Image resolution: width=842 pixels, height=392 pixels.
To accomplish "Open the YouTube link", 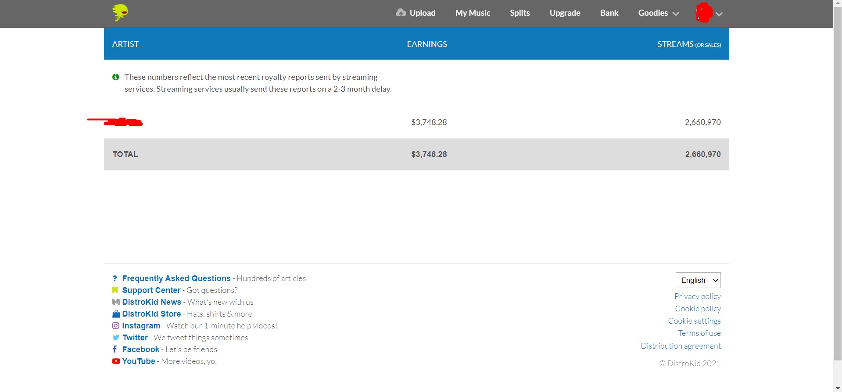I will click(139, 361).
